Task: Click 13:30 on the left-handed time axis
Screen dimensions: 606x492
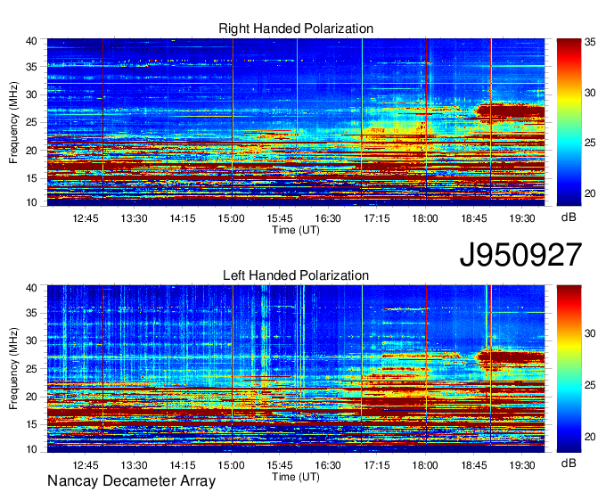Action: 134,465
